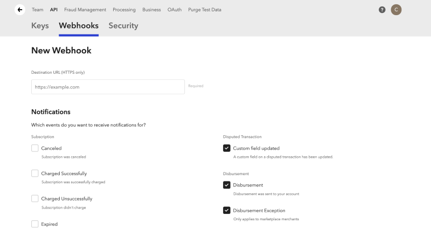Select the Webhooks tab
The height and width of the screenshot is (230, 431).
click(79, 25)
